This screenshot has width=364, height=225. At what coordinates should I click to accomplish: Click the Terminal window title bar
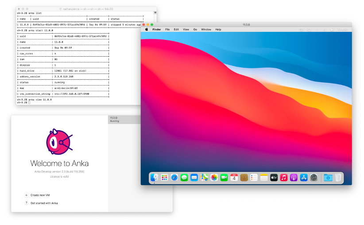click(86, 9)
